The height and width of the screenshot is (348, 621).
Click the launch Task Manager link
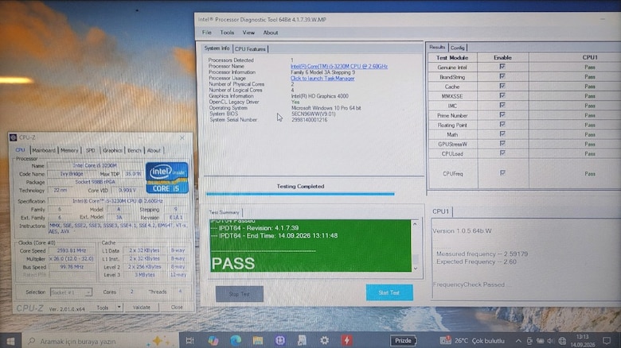[322, 79]
